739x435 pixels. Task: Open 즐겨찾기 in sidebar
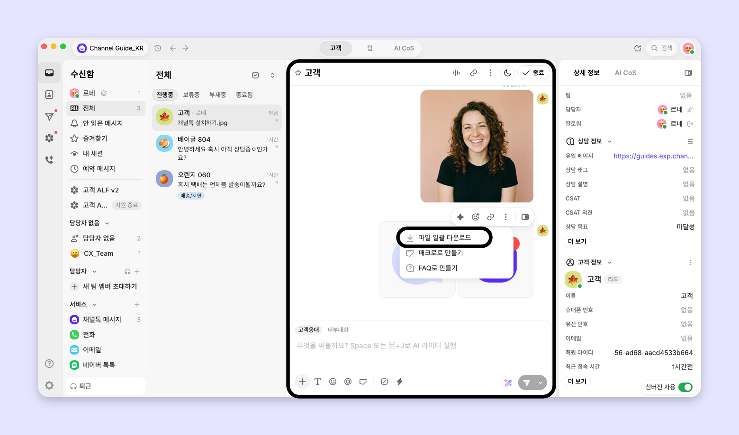pyautogui.click(x=106, y=139)
